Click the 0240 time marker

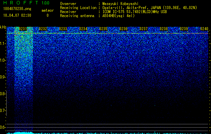pyautogui.click(x=204, y=29)
